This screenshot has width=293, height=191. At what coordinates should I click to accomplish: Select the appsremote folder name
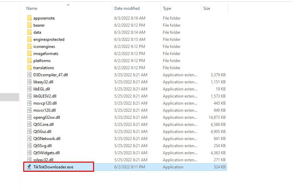(x=44, y=18)
